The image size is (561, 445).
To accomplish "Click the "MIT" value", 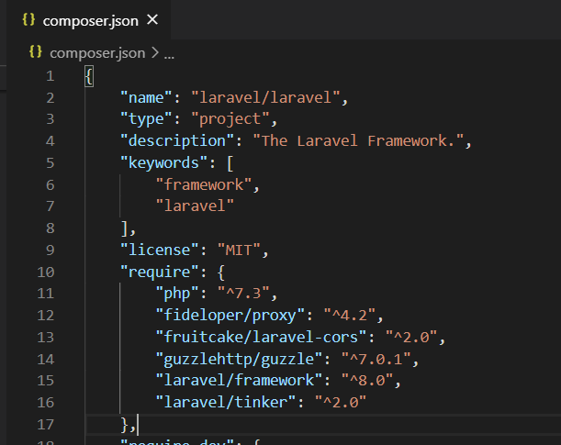I will [x=239, y=250].
